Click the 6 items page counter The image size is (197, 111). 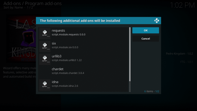(x=152, y=91)
